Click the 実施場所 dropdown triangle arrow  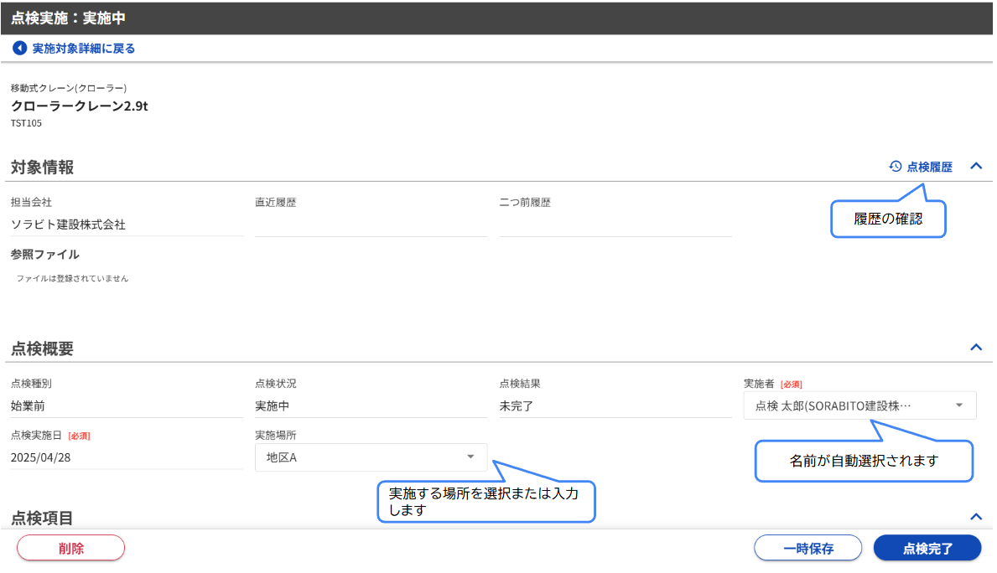(470, 457)
